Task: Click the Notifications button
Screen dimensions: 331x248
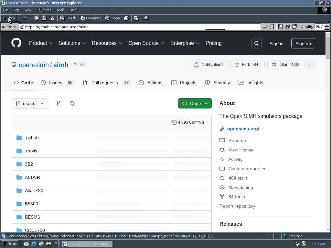Action: pos(208,65)
